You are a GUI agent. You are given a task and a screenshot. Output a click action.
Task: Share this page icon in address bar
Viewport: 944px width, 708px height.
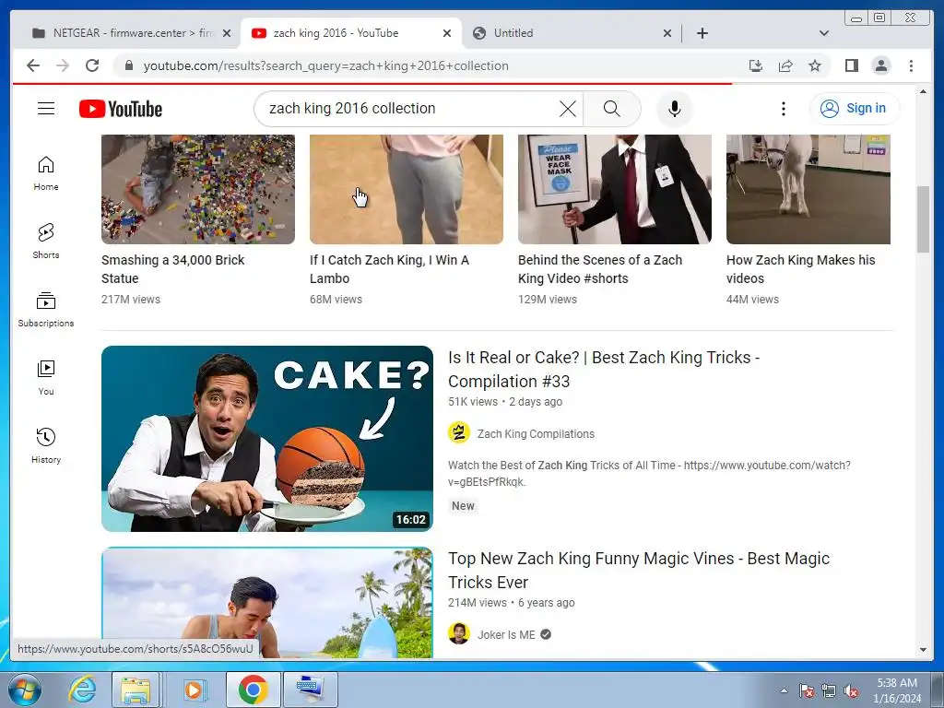[785, 65]
